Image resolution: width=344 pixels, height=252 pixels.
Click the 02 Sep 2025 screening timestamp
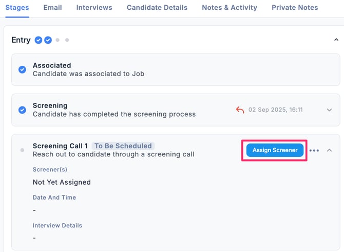click(x=275, y=110)
